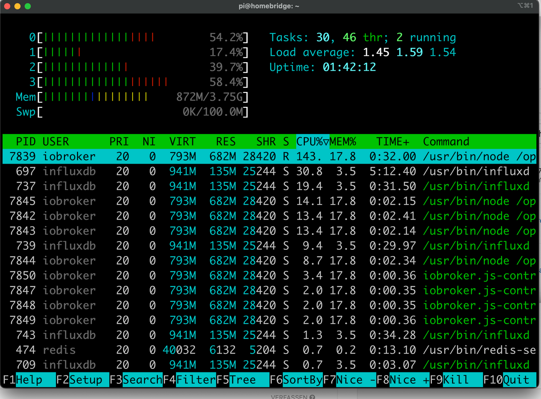
Task: Select the process row with PID 7843
Action: click(269, 231)
